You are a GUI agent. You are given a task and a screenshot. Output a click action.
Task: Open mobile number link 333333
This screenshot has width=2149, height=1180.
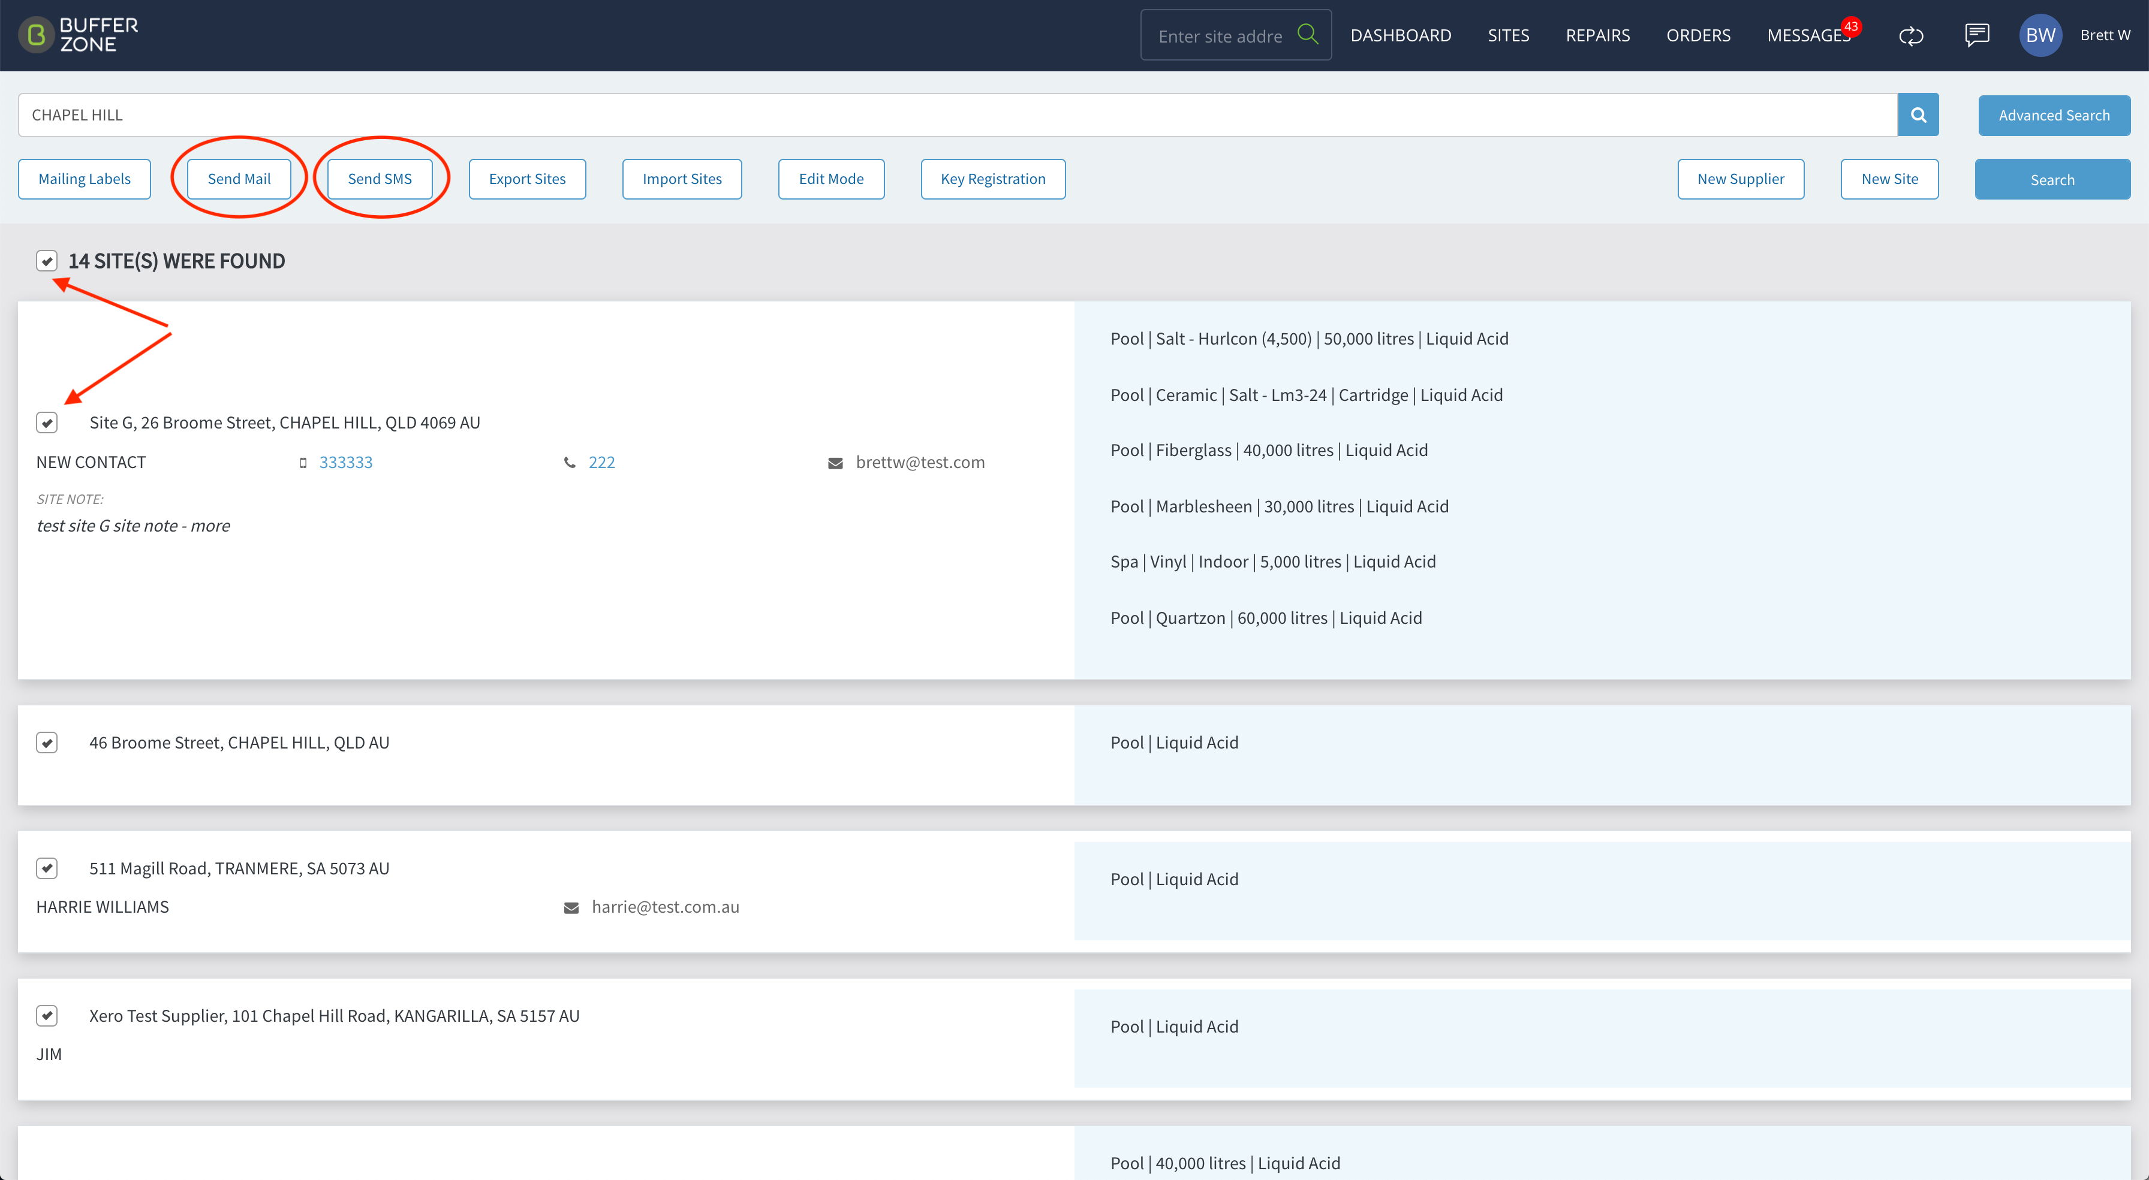click(x=345, y=462)
